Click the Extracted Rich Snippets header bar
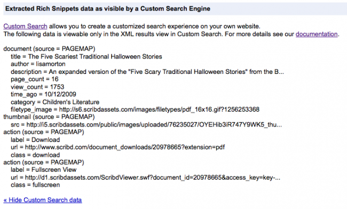The height and width of the screenshot is (209, 347). pyautogui.click(x=175, y=9)
